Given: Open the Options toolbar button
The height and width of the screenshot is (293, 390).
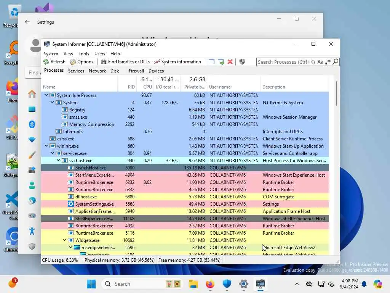Looking at the screenshot, I should tap(82, 62).
